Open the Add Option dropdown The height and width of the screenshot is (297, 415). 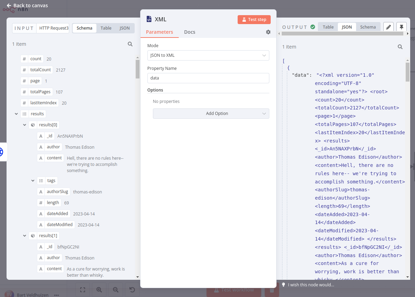(x=211, y=113)
